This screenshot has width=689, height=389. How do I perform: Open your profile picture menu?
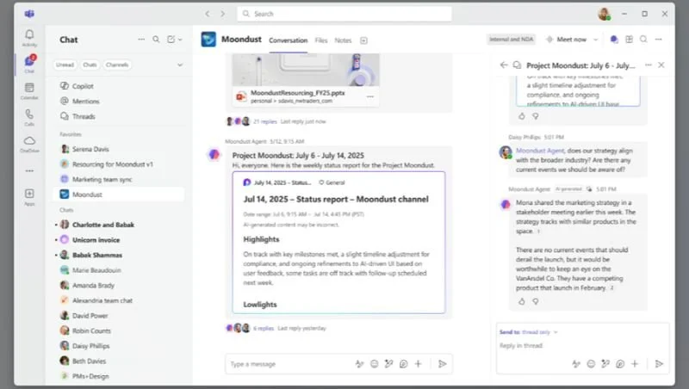pos(605,14)
